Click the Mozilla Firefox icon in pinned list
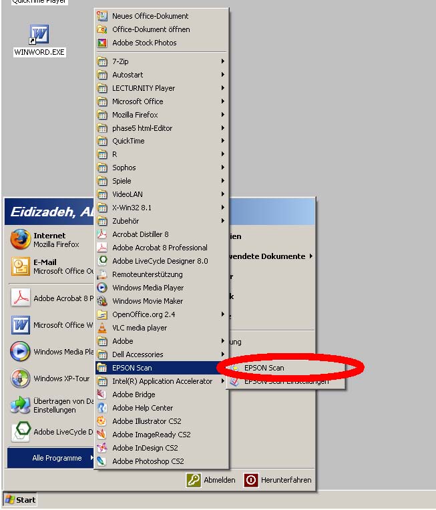Image resolution: width=436 pixels, height=510 pixels. pos(20,240)
